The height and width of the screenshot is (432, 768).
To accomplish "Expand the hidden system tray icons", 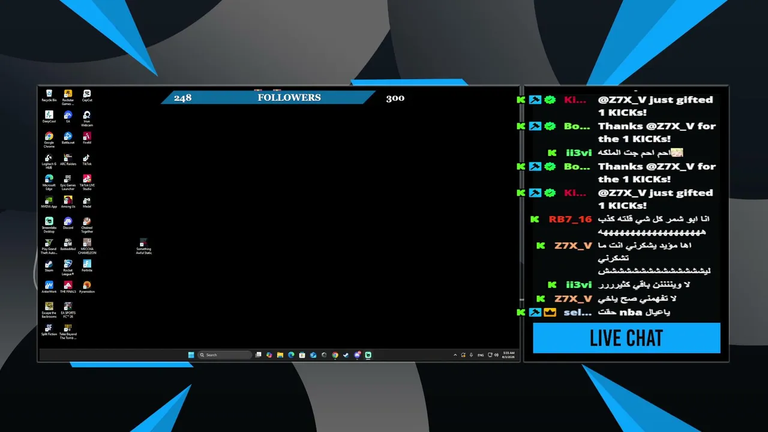I will point(455,355).
